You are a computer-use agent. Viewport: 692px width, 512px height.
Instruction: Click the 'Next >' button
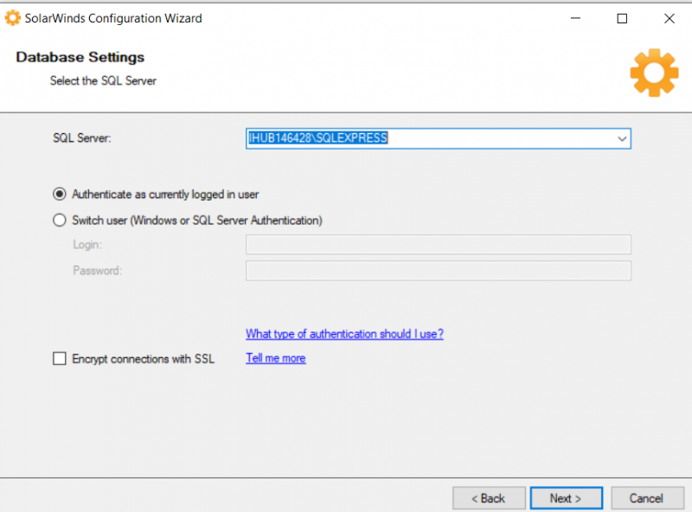(566, 498)
